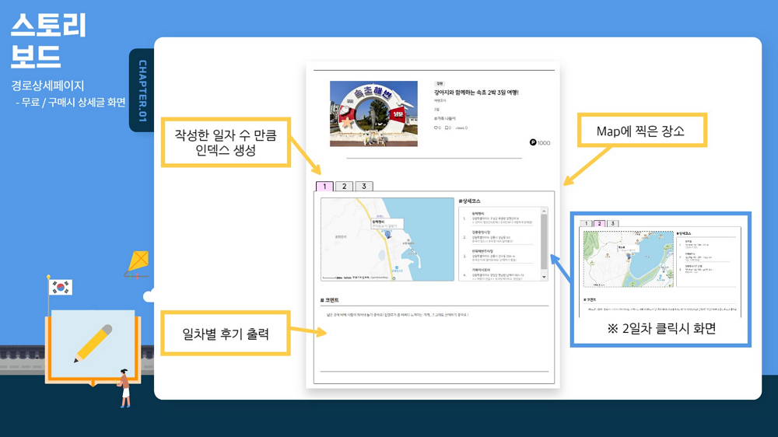Click the orange kite icon
Screen dimensions: 778x437
[137, 262]
